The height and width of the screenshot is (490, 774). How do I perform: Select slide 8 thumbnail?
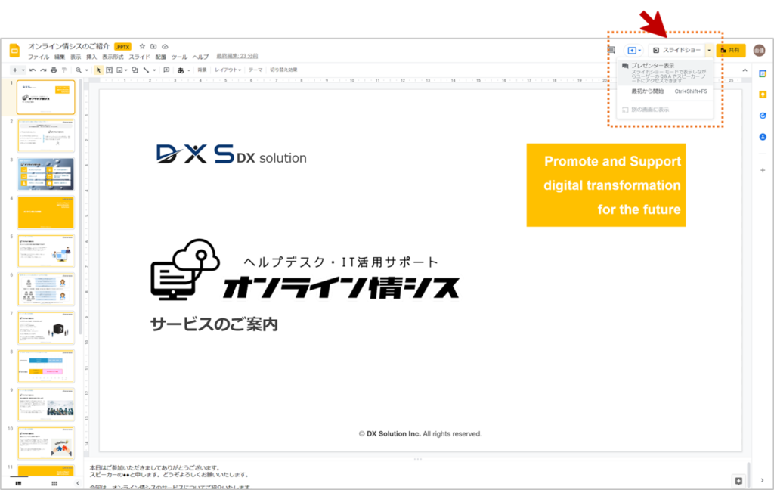(46, 367)
